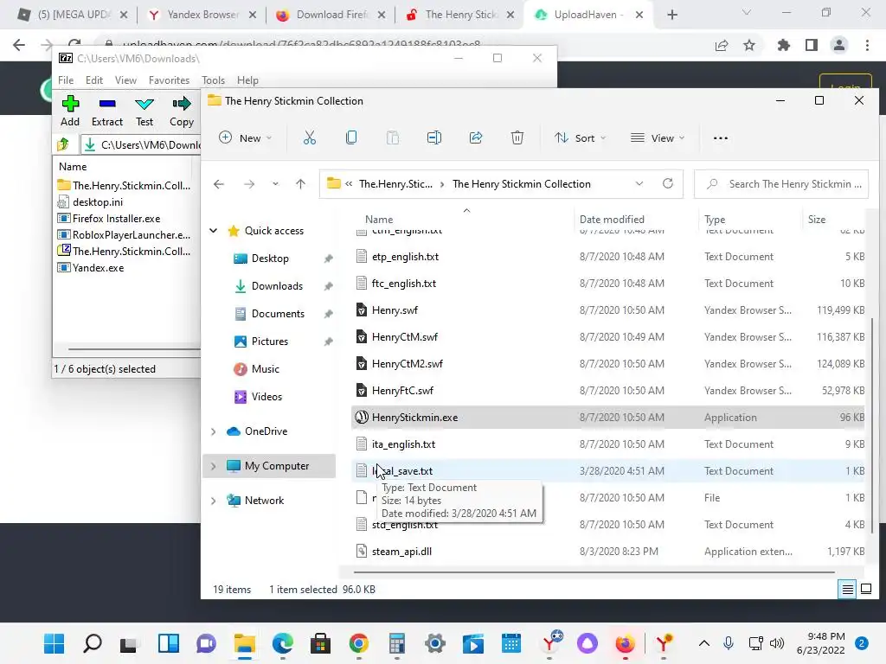886x664 pixels.
Task: Click the Copy button in 7-Zip toolbar
Action: click(x=182, y=111)
